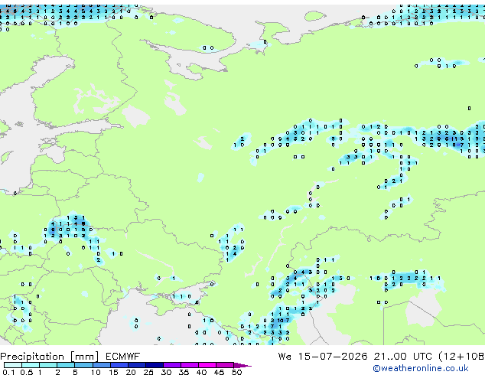The width and height of the screenshot is (485, 375).
Task: Click the We weekday label
Action: tap(285, 357)
